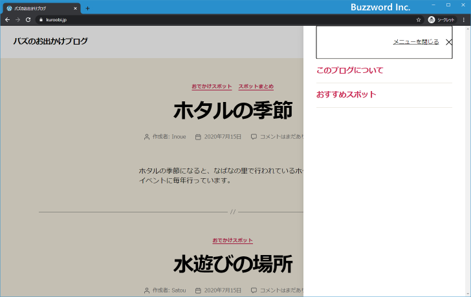Click the browser forward arrow
Image resolution: width=471 pixels, height=297 pixels.
17,20
